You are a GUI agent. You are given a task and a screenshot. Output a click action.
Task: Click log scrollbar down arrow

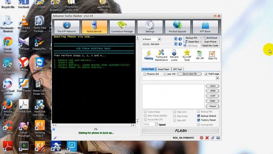(137, 121)
